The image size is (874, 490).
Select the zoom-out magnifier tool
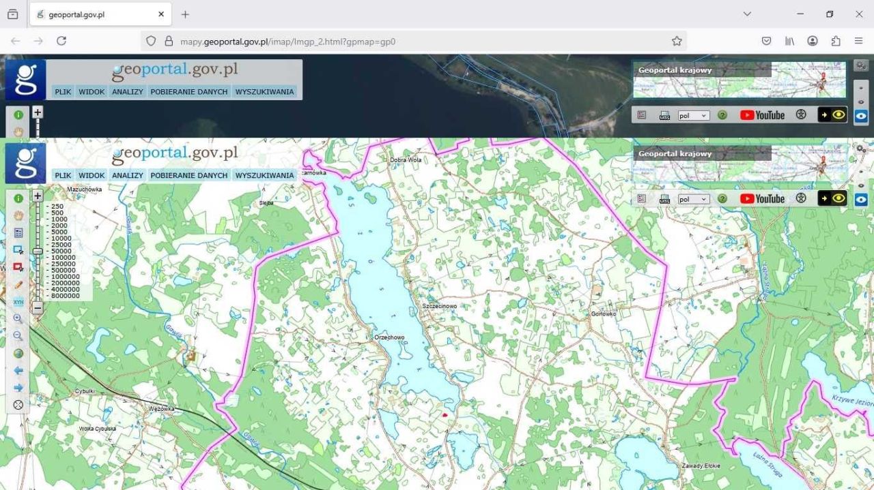click(18, 336)
